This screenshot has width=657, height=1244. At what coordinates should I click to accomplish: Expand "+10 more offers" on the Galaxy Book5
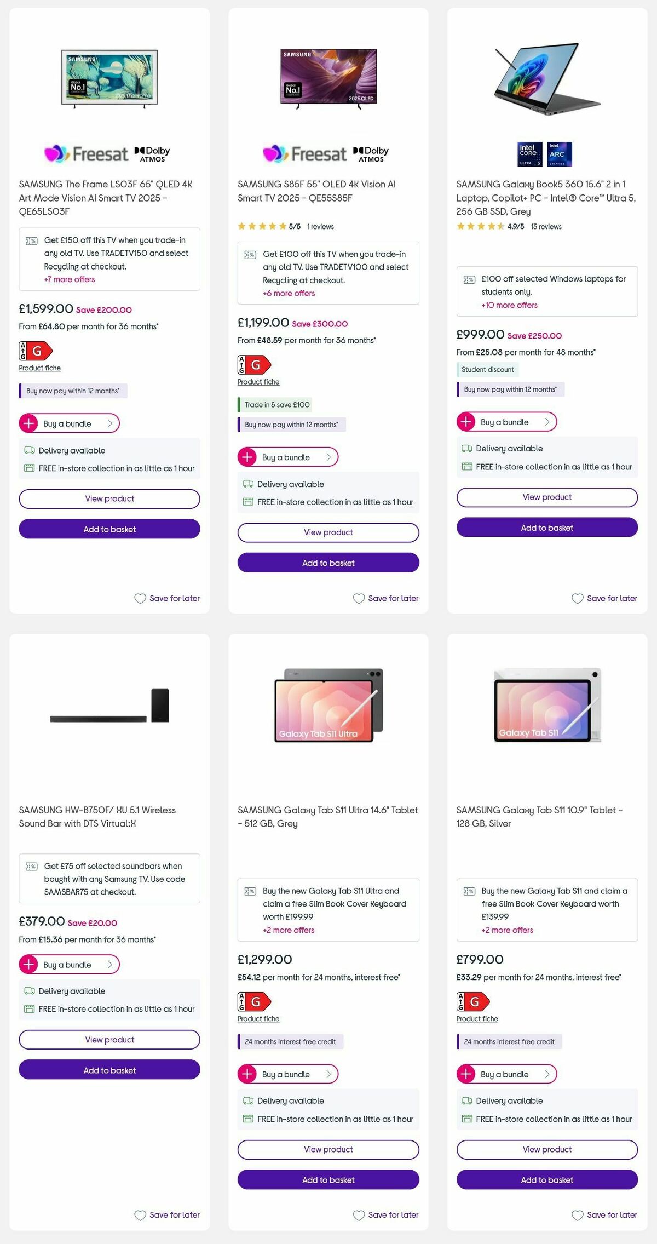click(508, 305)
